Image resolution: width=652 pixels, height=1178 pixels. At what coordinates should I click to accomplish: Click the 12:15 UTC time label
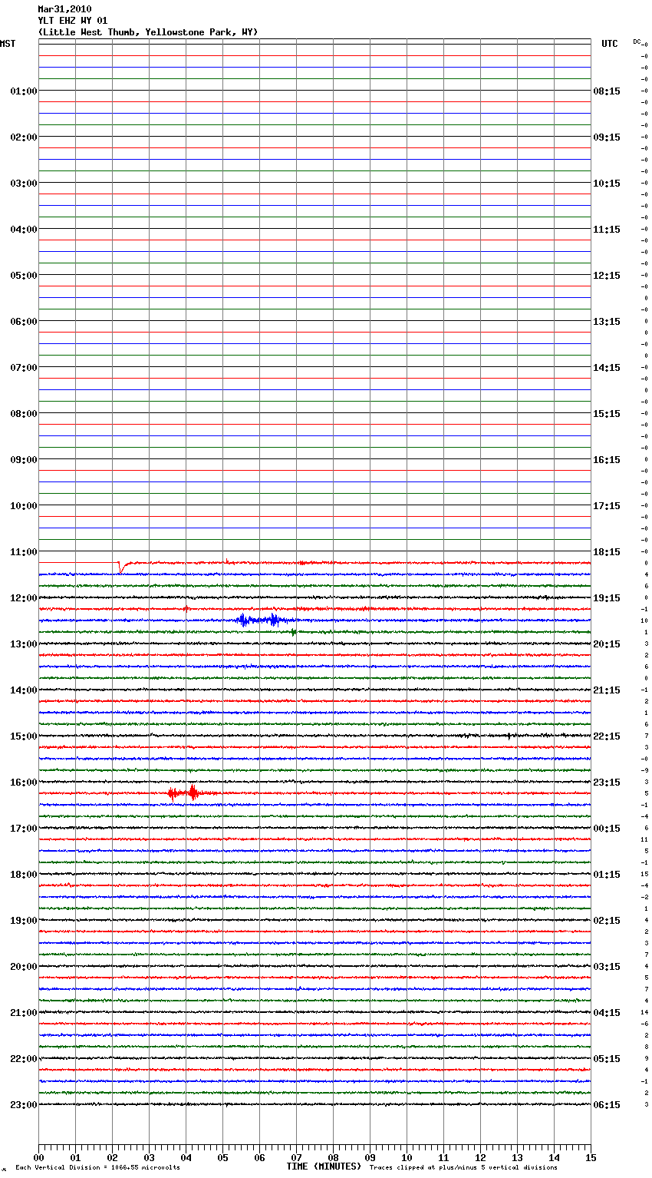pos(607,276)
